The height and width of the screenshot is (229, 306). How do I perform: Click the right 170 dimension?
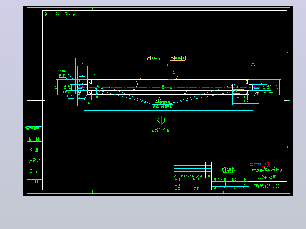pyautogui.click(x=246, y=101)
